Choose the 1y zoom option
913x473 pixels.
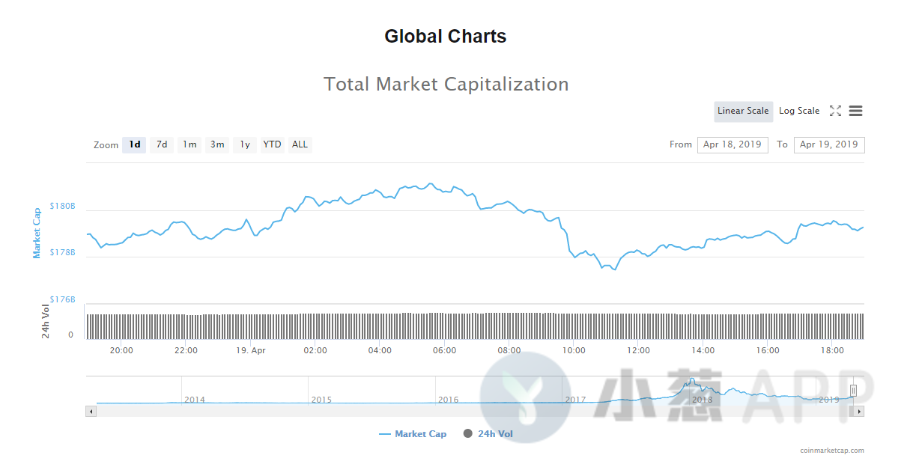[x=245, y=144]
